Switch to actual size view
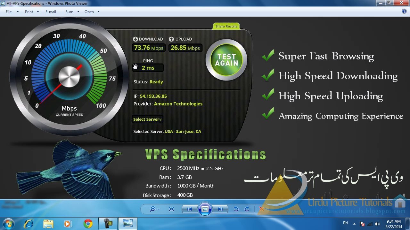Image resolution: width=410 pixels, height=230 pixels. [171, 209]
